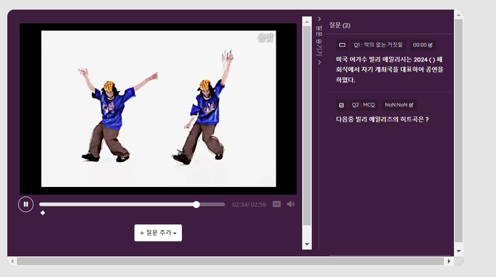Click the video pane vertical scrollbar thumb

coord(307,126)
